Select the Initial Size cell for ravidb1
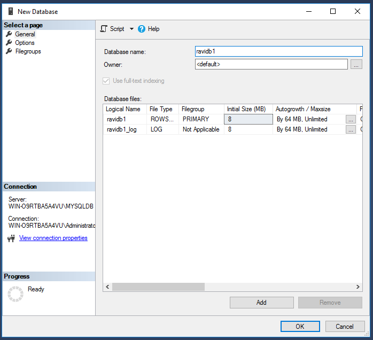373x340 pixels. point(248,119)
